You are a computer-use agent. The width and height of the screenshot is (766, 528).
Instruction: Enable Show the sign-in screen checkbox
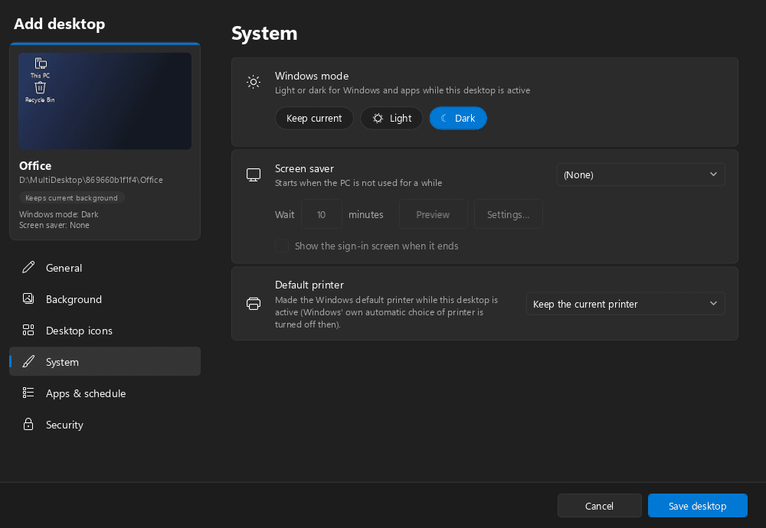(x=282, y=246)
